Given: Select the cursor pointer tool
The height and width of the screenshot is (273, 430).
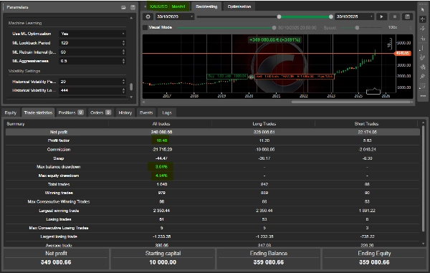Looking at the screenshot, I should (423, 9).
